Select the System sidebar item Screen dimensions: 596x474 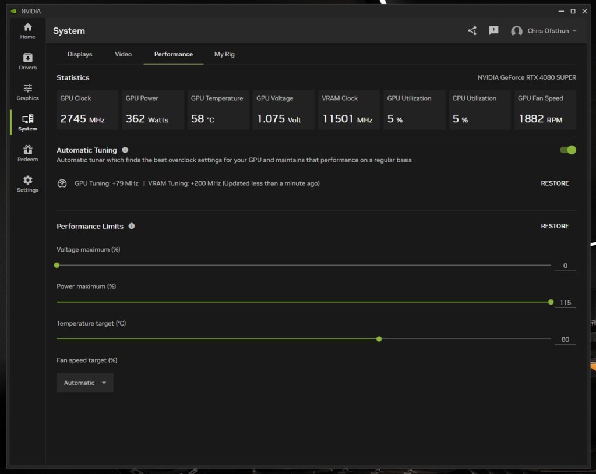pyautogui.click(x=27, y=123)
